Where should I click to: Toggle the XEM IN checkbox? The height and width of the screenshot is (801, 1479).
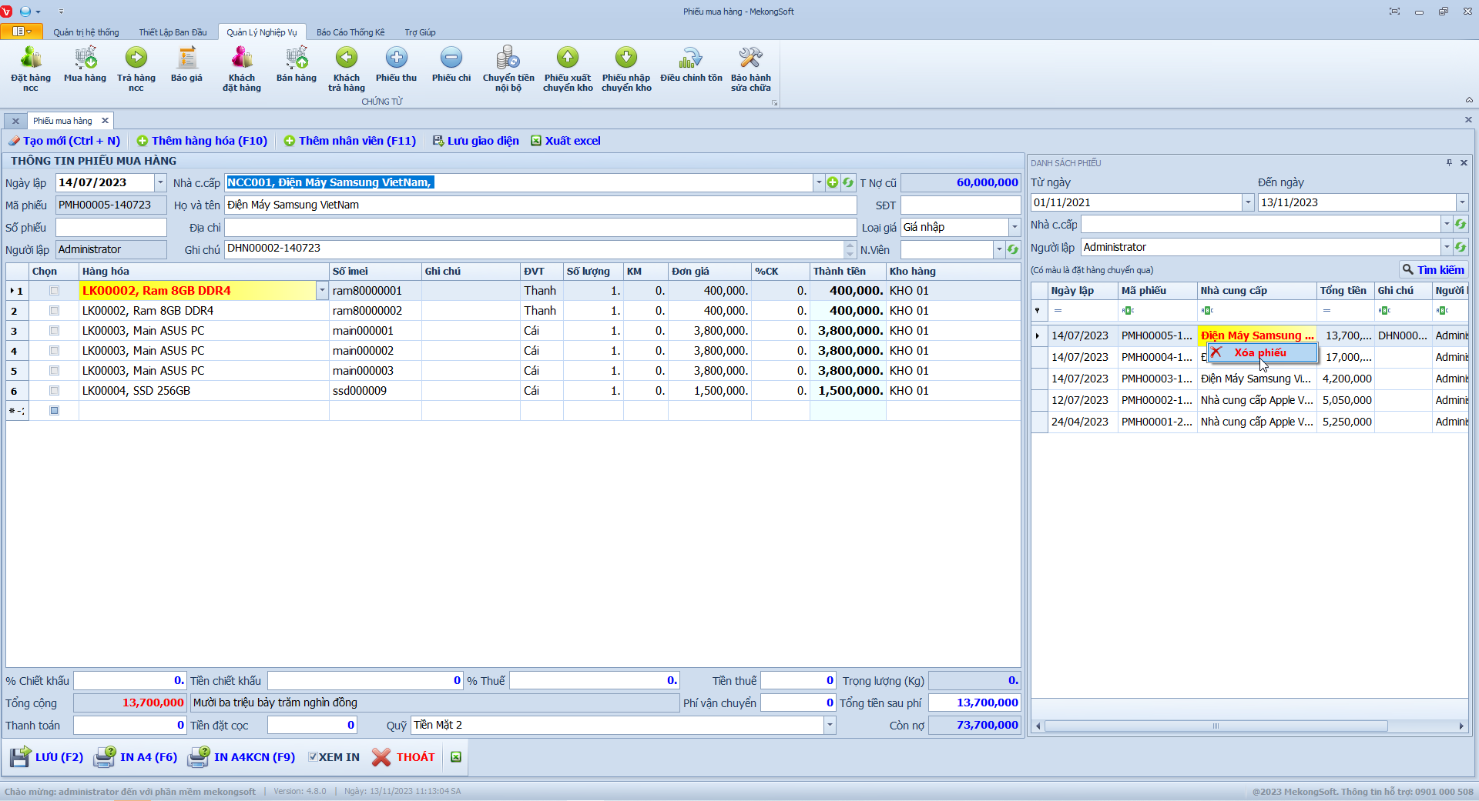pos(314,757)
